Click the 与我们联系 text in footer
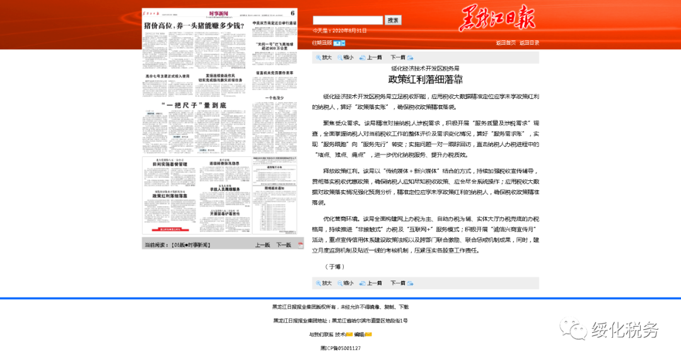This screenshot has height=360, width=681. (x=321, y=334)
